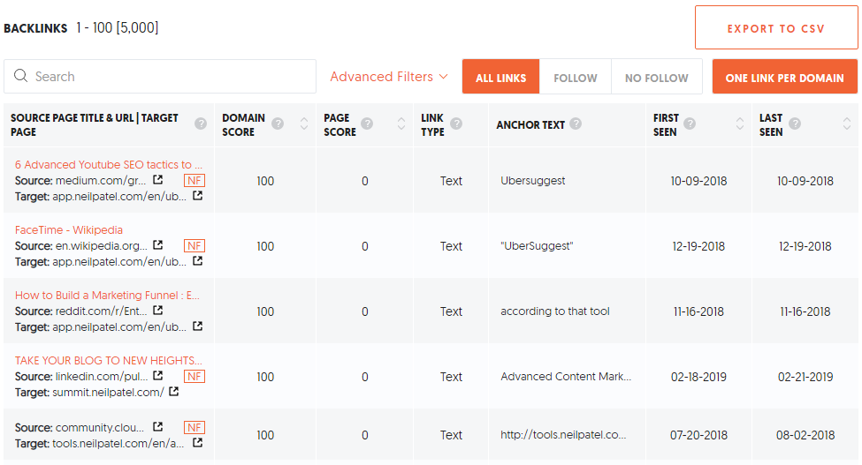The image size is (862, 465).
Task: Open help icon next to Domain Score
Action: [x=278, y=124]
